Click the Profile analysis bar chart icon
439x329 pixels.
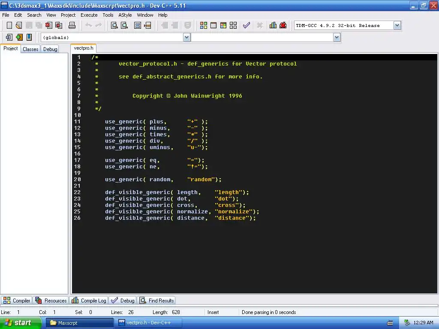[x=273, y=25]
